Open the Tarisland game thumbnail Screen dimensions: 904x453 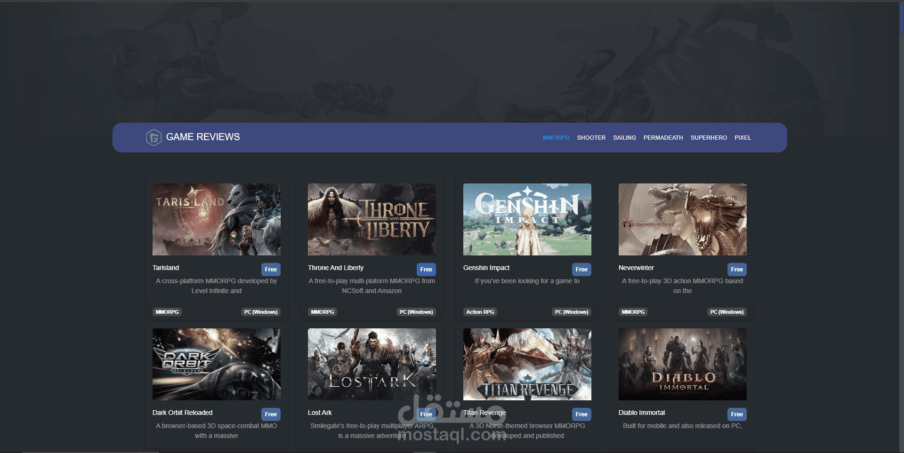click(x=217, y=219)
